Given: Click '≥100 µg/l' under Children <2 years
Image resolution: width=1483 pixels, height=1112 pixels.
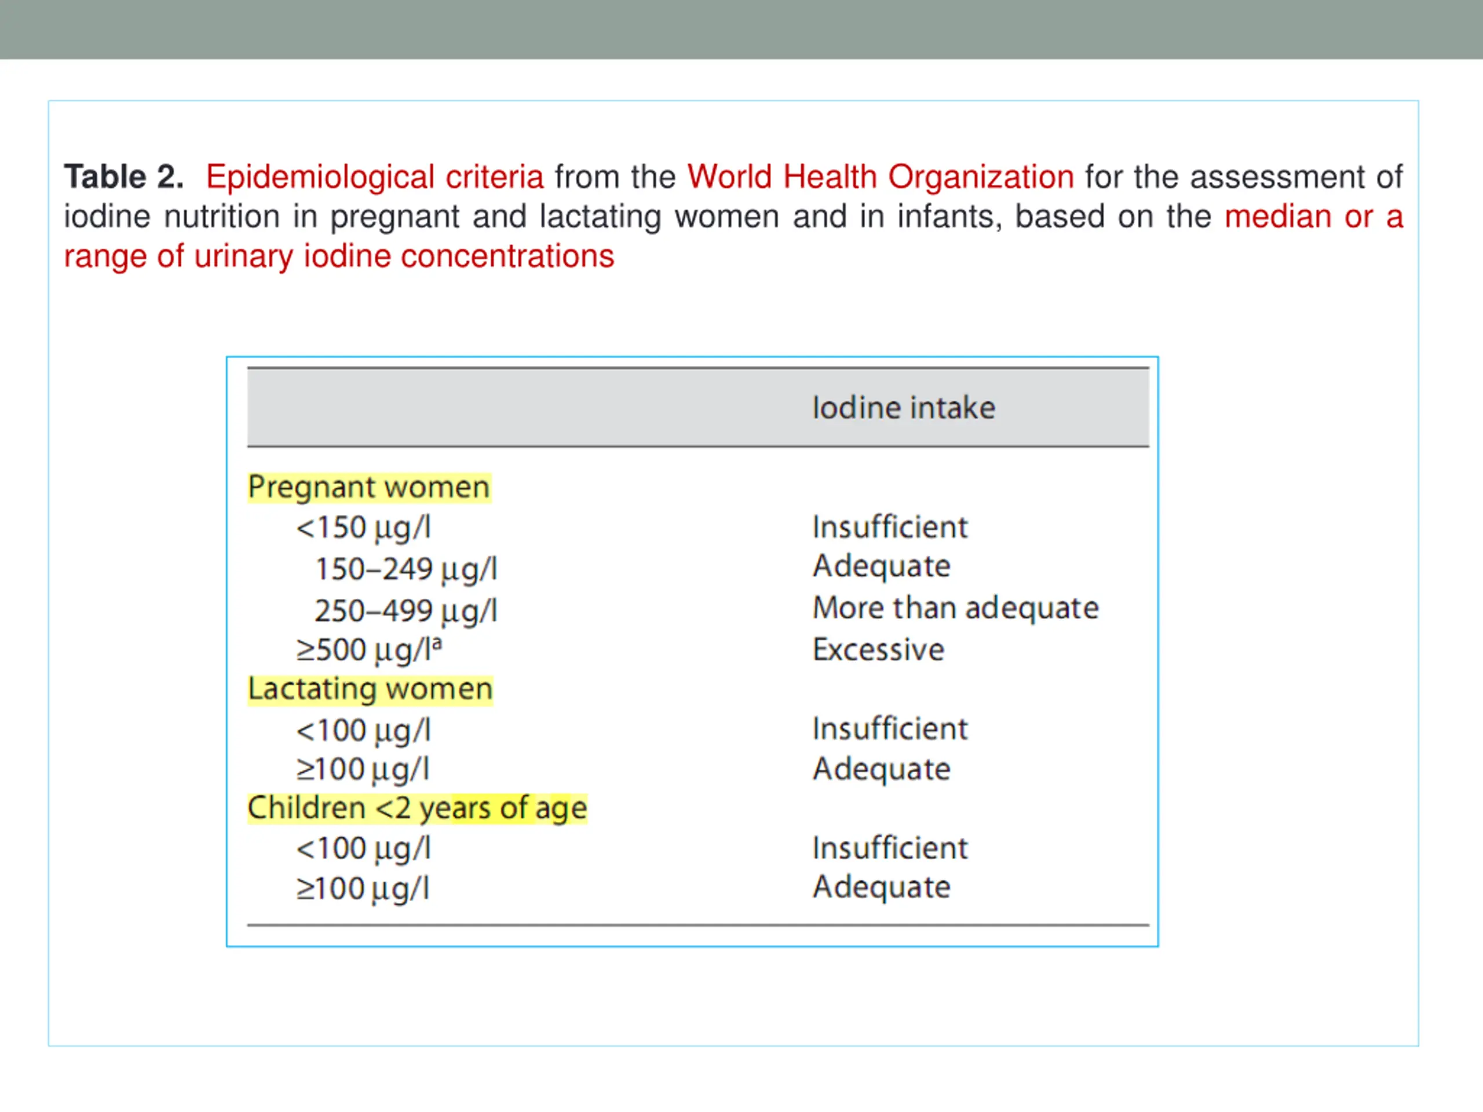Looking at the screenshot, I should tap(363, 889).
